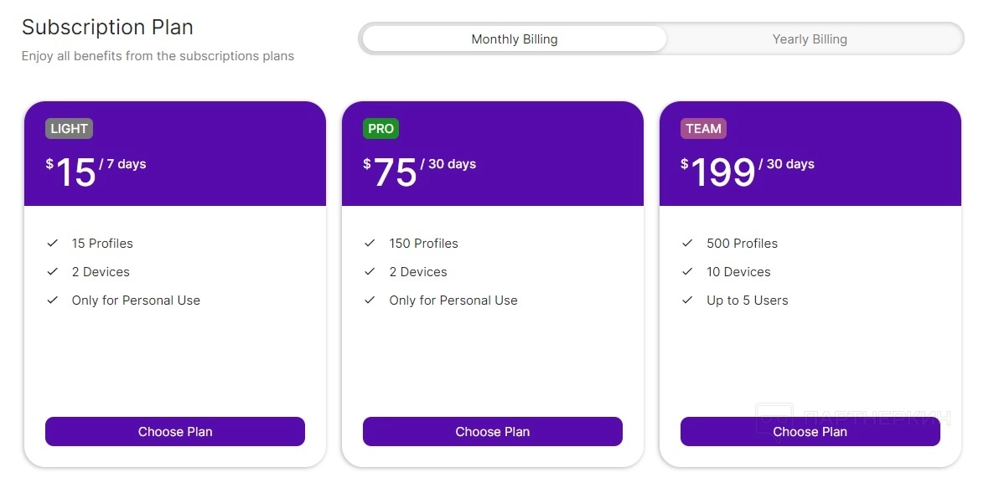994x488 pixels.
Task: Click Light plan's Personal Use checkmark
Action: pos(53,301)
